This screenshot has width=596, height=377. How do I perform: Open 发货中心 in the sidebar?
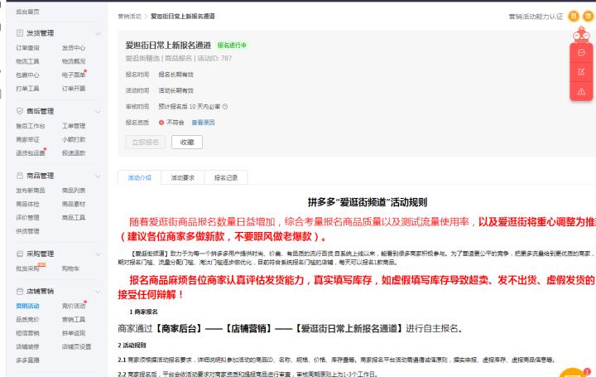[x=74, y=48]
